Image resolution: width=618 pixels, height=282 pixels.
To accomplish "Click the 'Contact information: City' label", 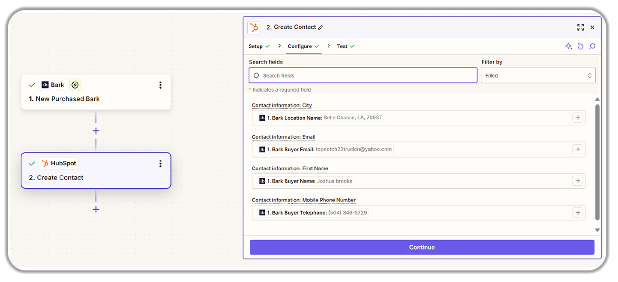I will [282, 105].
